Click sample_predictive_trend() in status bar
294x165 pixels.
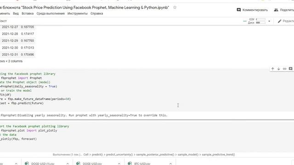point(218,154)
